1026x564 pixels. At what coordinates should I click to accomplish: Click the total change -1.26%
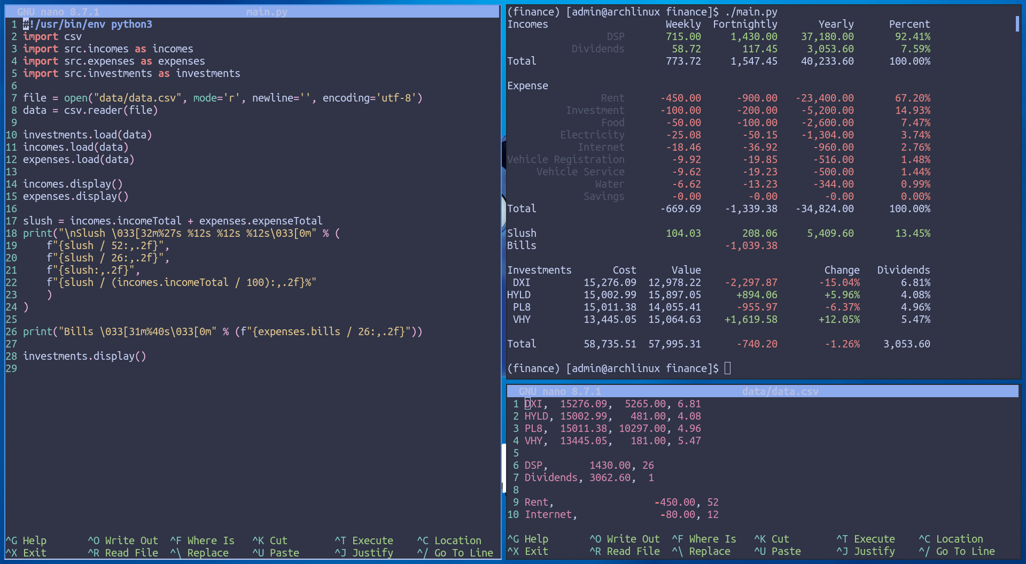coord(842,344)
